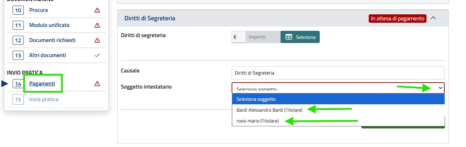Click the In attesa di pagamento badge
The height and width of the screenshot is (147, 466).
(397, 18)
